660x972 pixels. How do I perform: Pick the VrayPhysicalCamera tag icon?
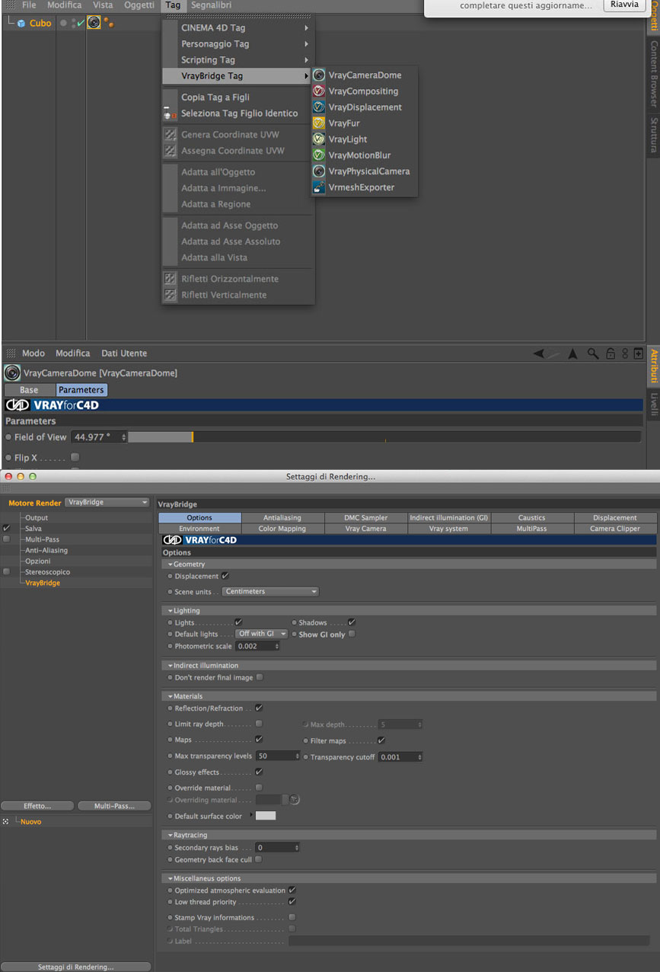pos(319,171)
